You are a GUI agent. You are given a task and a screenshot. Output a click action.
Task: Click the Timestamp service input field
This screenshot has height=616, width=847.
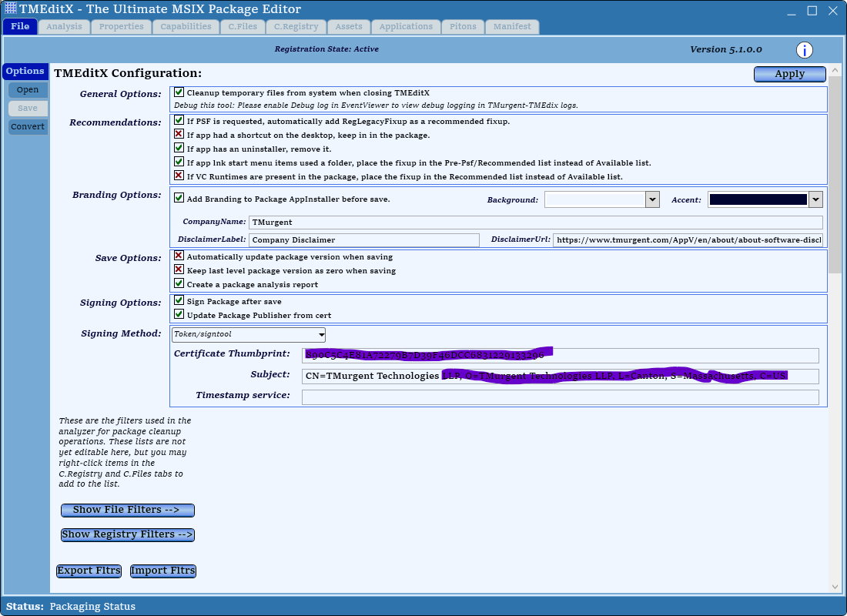(x=561, y=397)
